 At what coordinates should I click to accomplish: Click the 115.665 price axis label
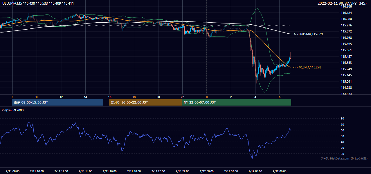pos(346,44)
